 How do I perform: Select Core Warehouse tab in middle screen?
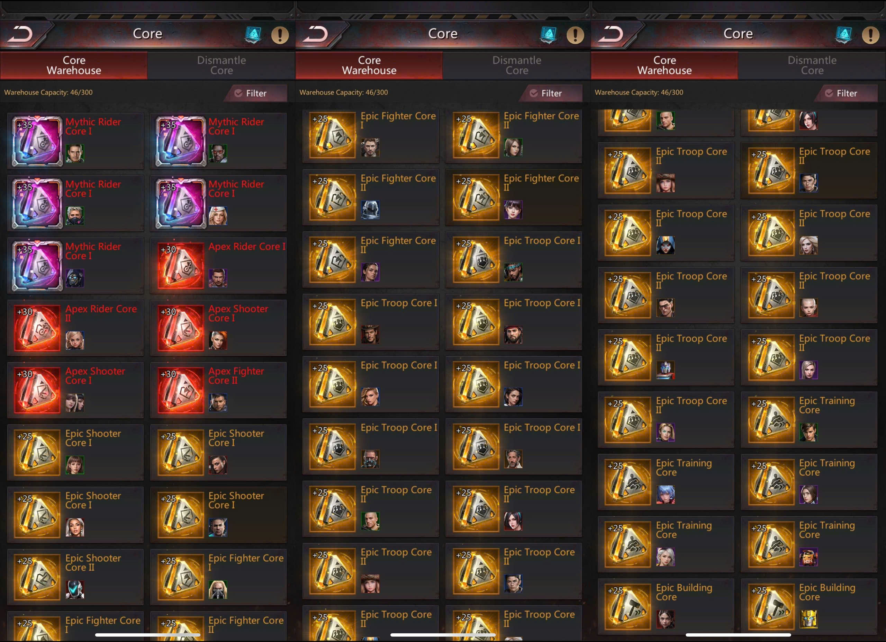(369, 65)
